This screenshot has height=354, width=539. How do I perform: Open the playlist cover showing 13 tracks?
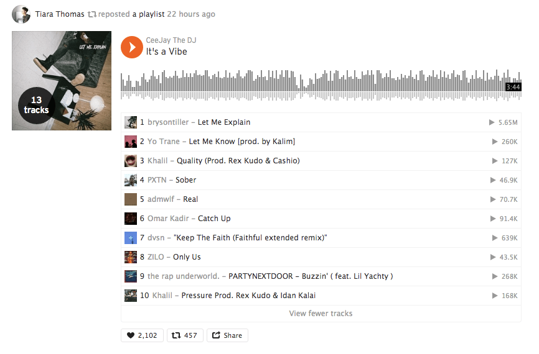62,81
